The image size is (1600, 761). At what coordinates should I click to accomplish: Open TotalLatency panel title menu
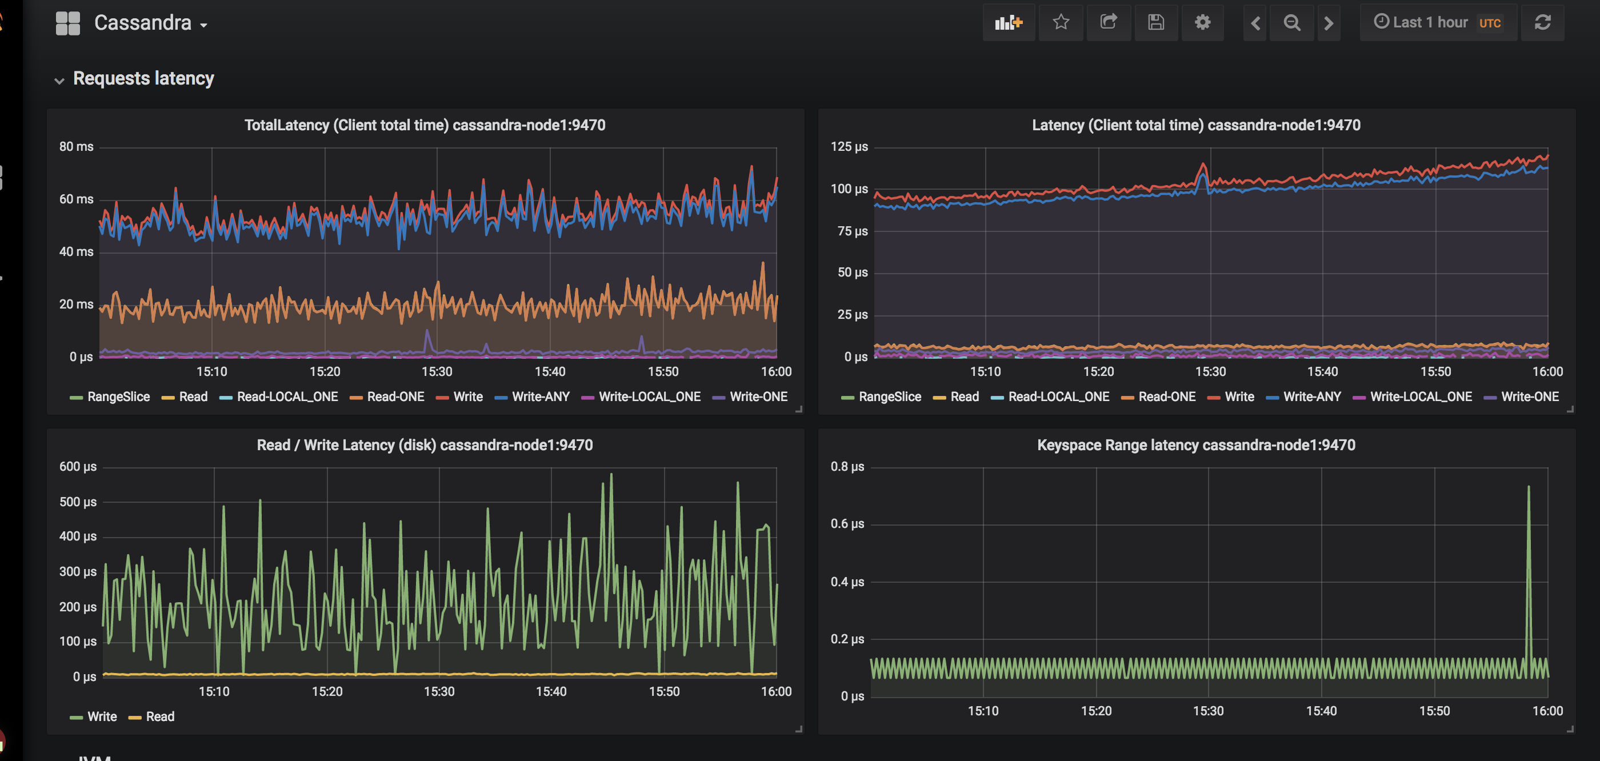[x=425, y=126]
